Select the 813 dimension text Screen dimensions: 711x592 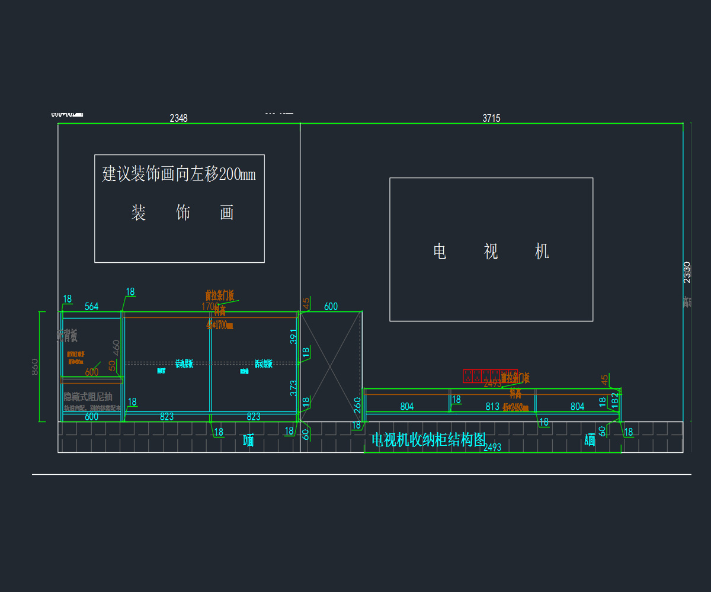(492, 406)
